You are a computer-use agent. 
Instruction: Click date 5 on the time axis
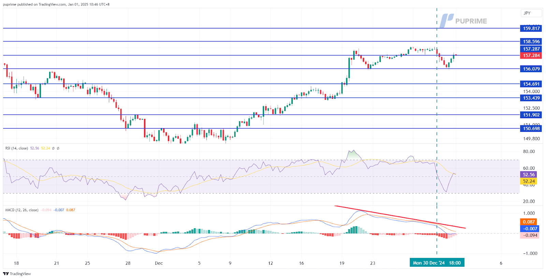pyautogui.click(x=199, y=263)
